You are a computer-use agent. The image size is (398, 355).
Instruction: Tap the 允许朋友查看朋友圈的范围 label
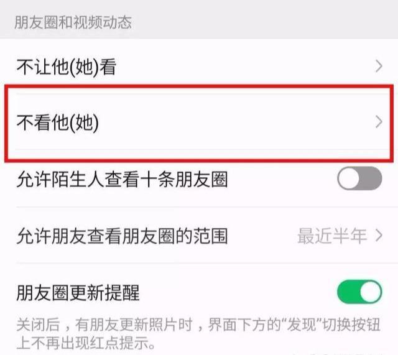(x=122, y=236)
